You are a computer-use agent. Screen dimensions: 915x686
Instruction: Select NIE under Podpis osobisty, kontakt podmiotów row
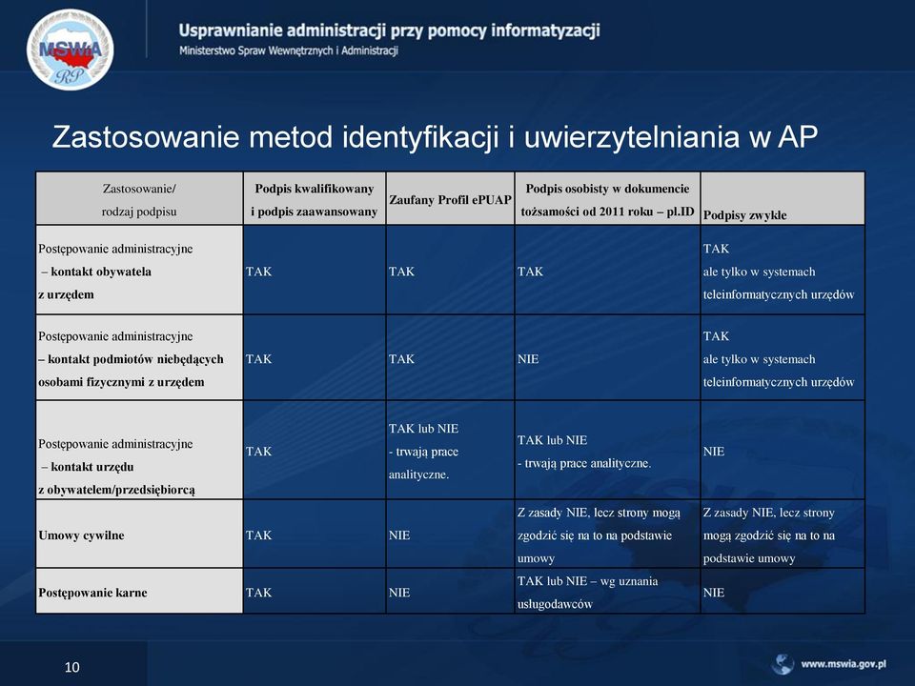coord(528,359)
